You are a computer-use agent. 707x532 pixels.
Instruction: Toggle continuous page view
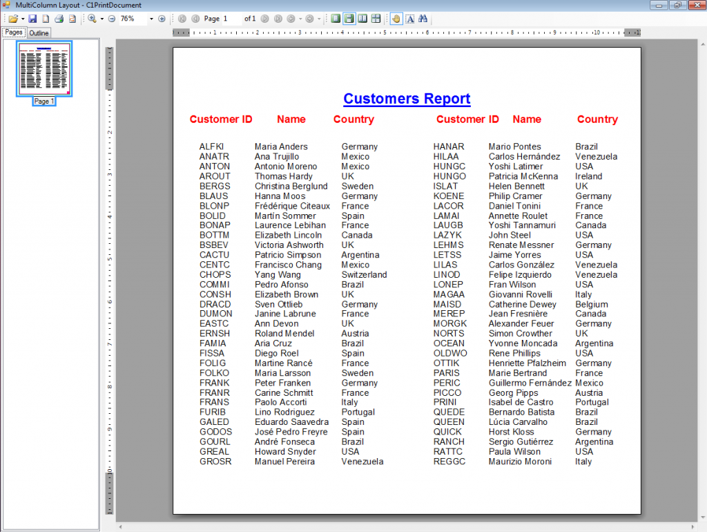click(x=349, y=19)
